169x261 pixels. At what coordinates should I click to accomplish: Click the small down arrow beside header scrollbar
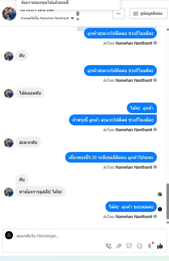coord(78,20)
